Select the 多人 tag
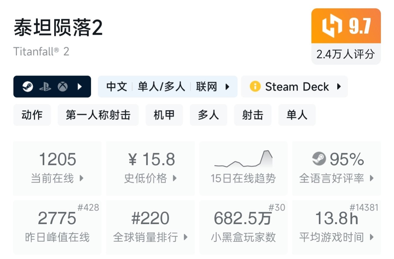394x259 pixels. click(208, 115)
